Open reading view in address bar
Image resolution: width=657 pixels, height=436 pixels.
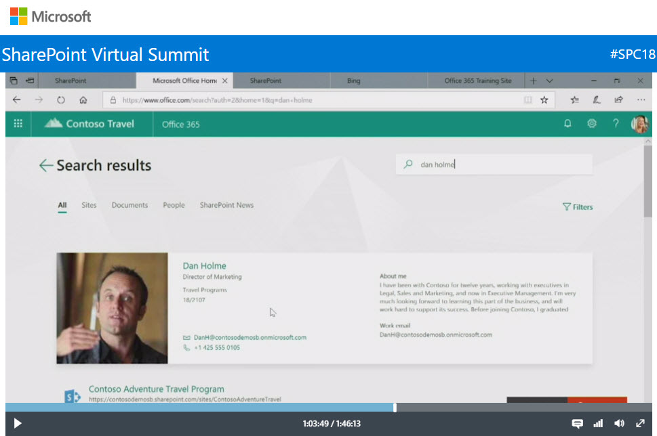coord(528,100)
